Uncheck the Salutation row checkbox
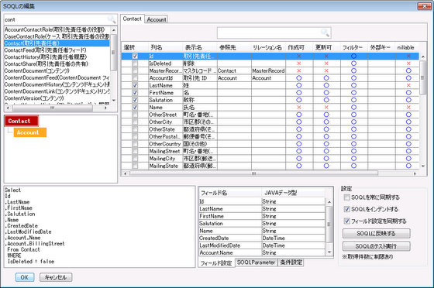This screenshot has width=434, height=288. (135, 100)
